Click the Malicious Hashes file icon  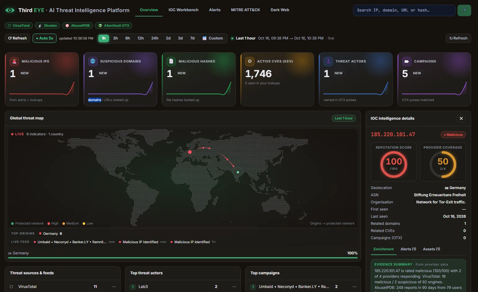point(171,61)
